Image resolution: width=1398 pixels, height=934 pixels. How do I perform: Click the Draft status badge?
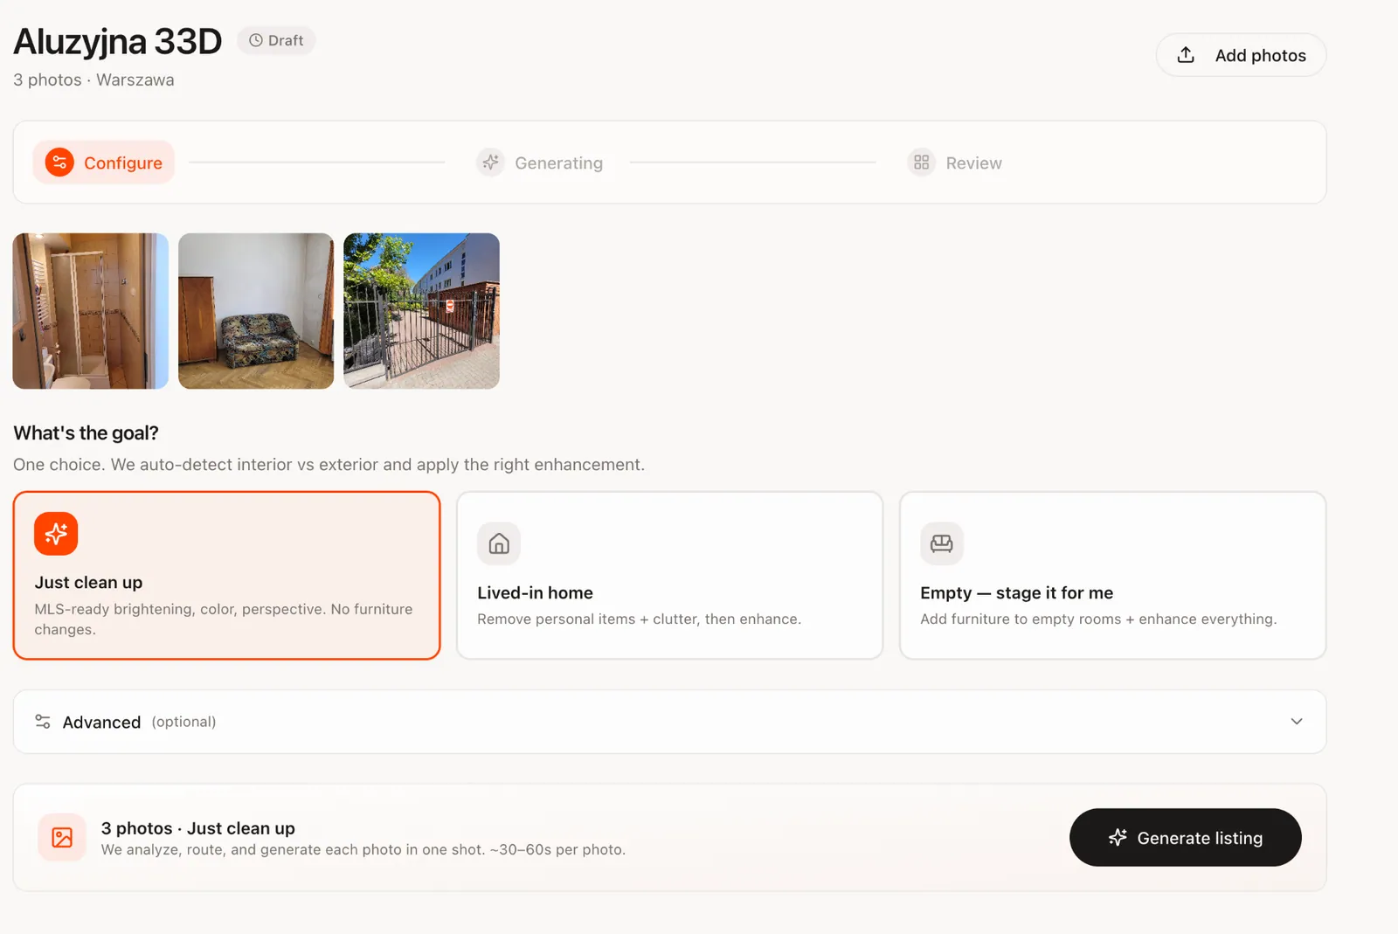pos(276,40)
